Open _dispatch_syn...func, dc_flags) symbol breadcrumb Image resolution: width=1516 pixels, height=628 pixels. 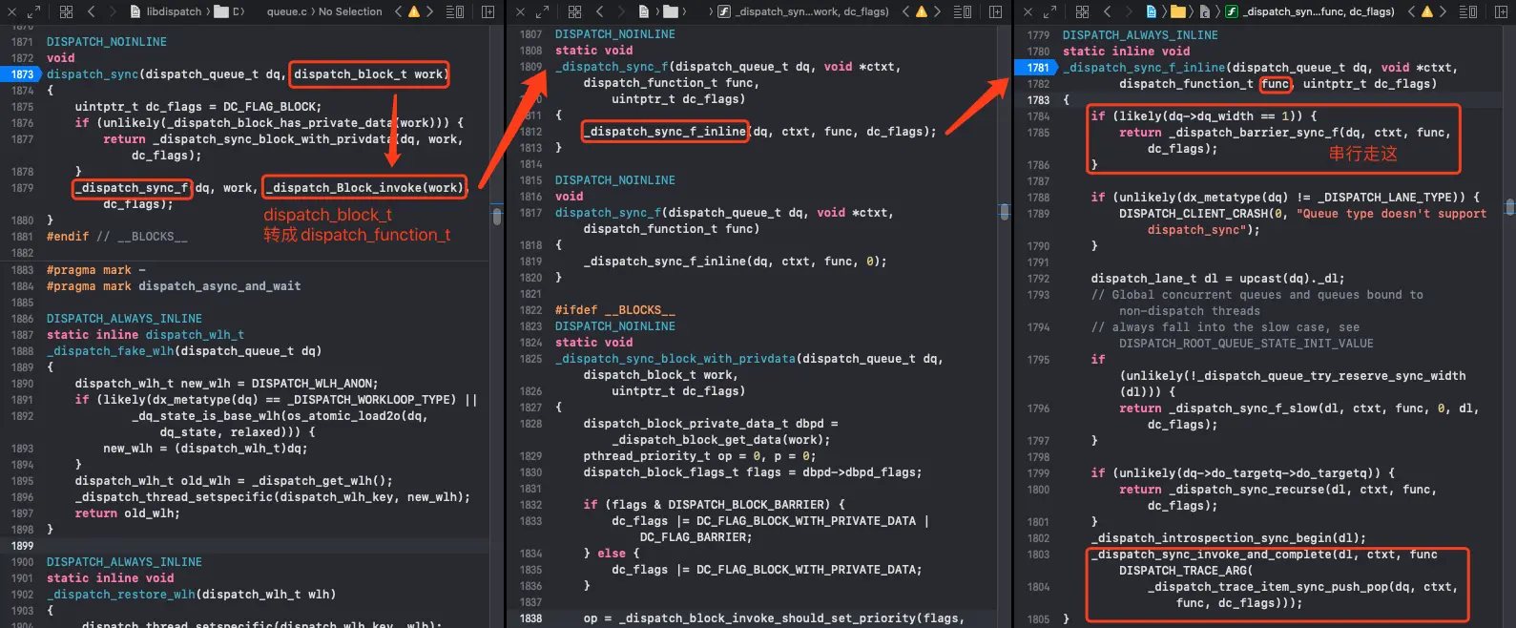[1310, 11]
